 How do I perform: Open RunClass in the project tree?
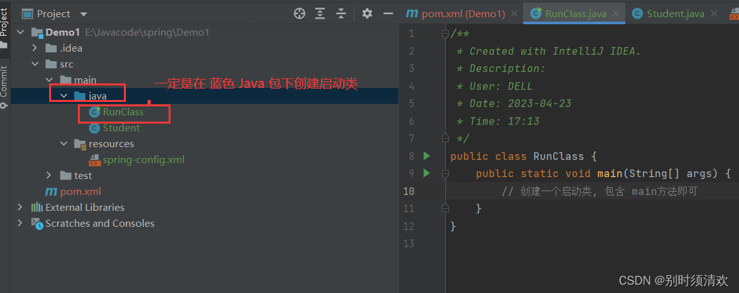[x=123, y=112]
